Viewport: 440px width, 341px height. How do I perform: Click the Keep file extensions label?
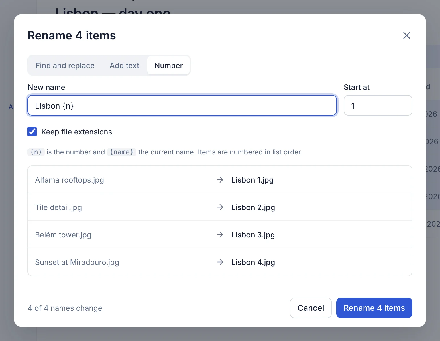[x=76, y=132]
